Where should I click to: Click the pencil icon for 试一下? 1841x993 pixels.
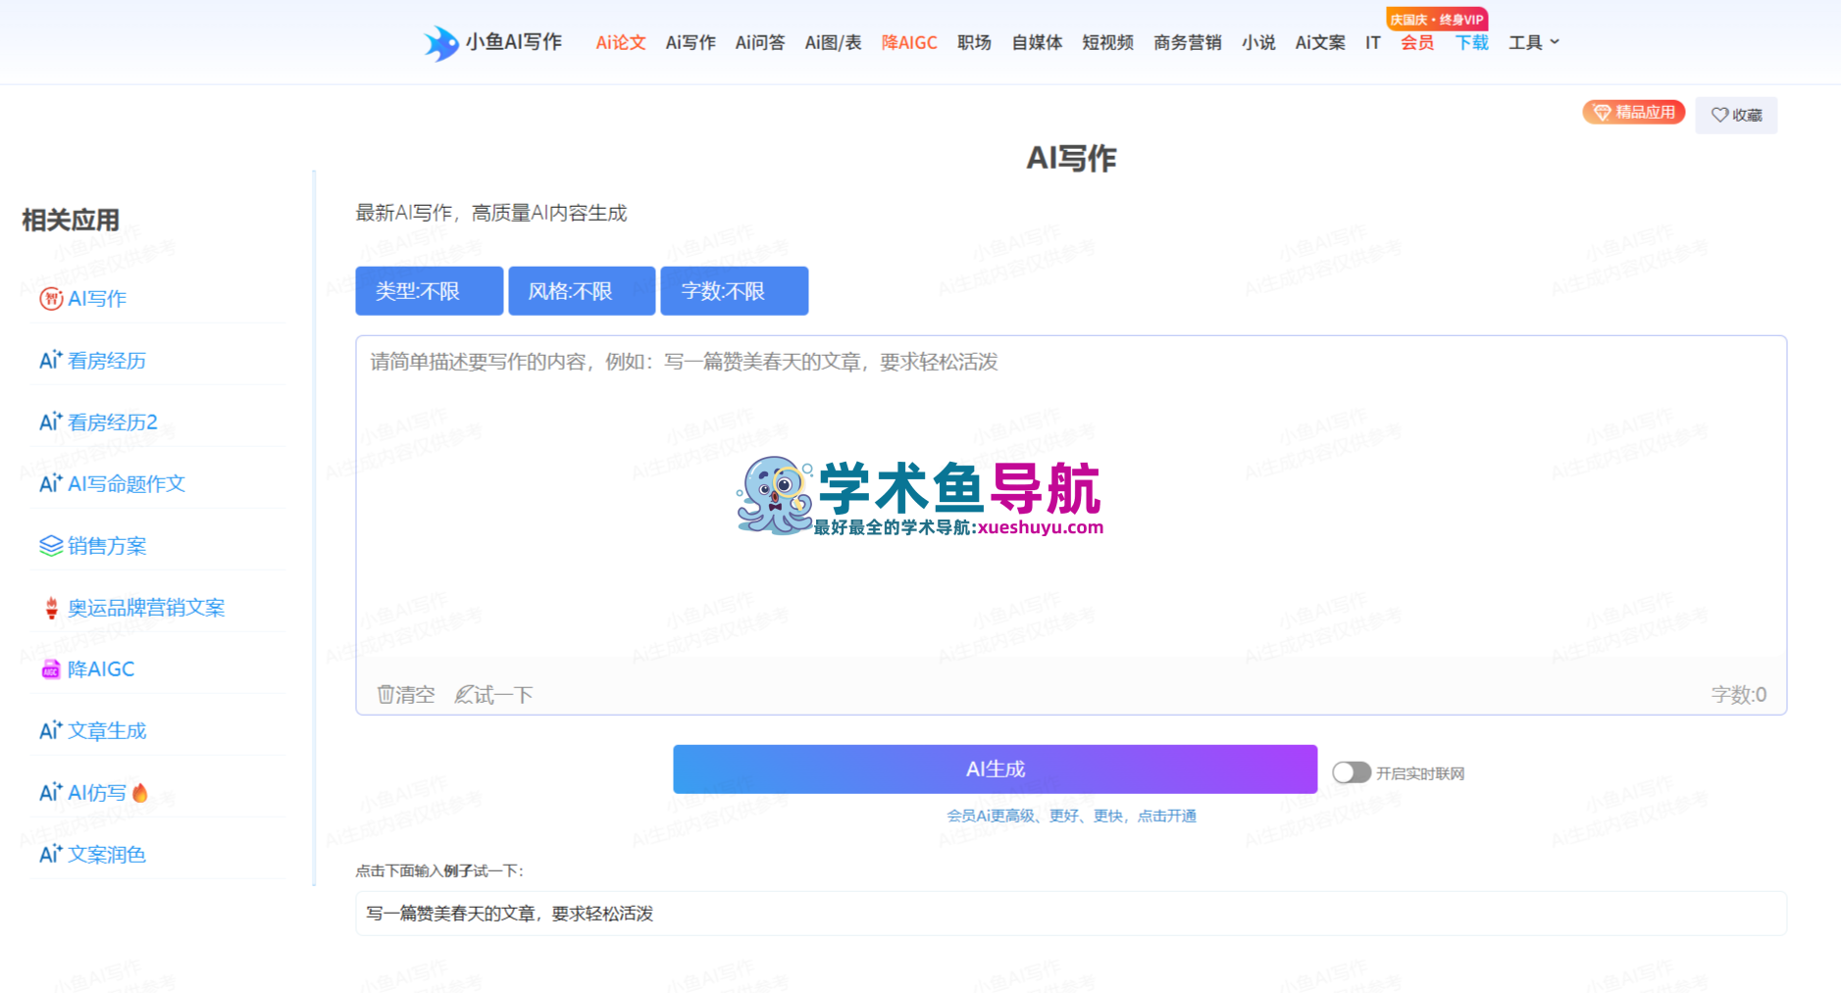pyautogui.click(x=464, y=695)
